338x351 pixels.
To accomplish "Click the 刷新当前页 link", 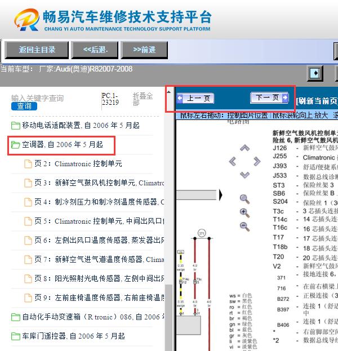I will pyautogui.click(x=317, y=101).
